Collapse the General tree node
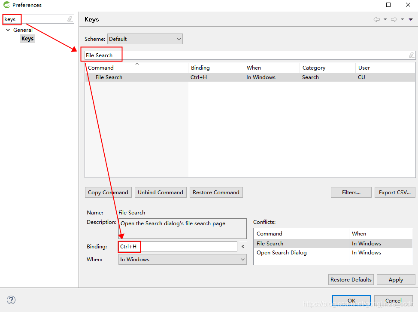 [x=8, y=30]
